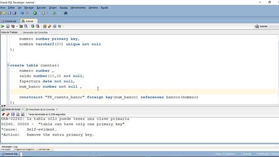Run script icon next to play button
Viewport: 279px width, 157px height.
coord(8,26)
